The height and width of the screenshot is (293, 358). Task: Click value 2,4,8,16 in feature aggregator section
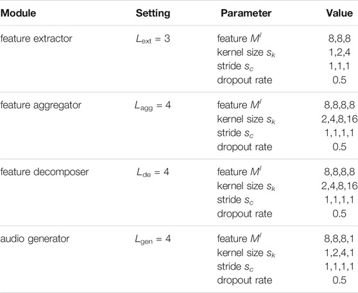tap(339, 119)
